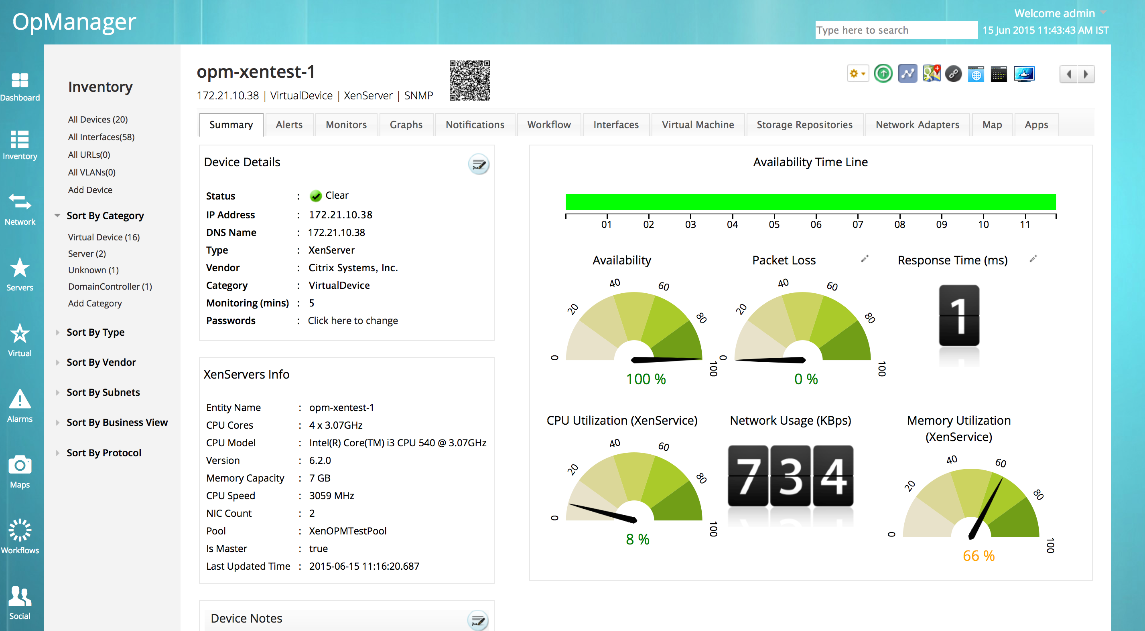This screenshot has height=631, width=1145.
Task: Open the line graph report icon
Action: [907, 74]
